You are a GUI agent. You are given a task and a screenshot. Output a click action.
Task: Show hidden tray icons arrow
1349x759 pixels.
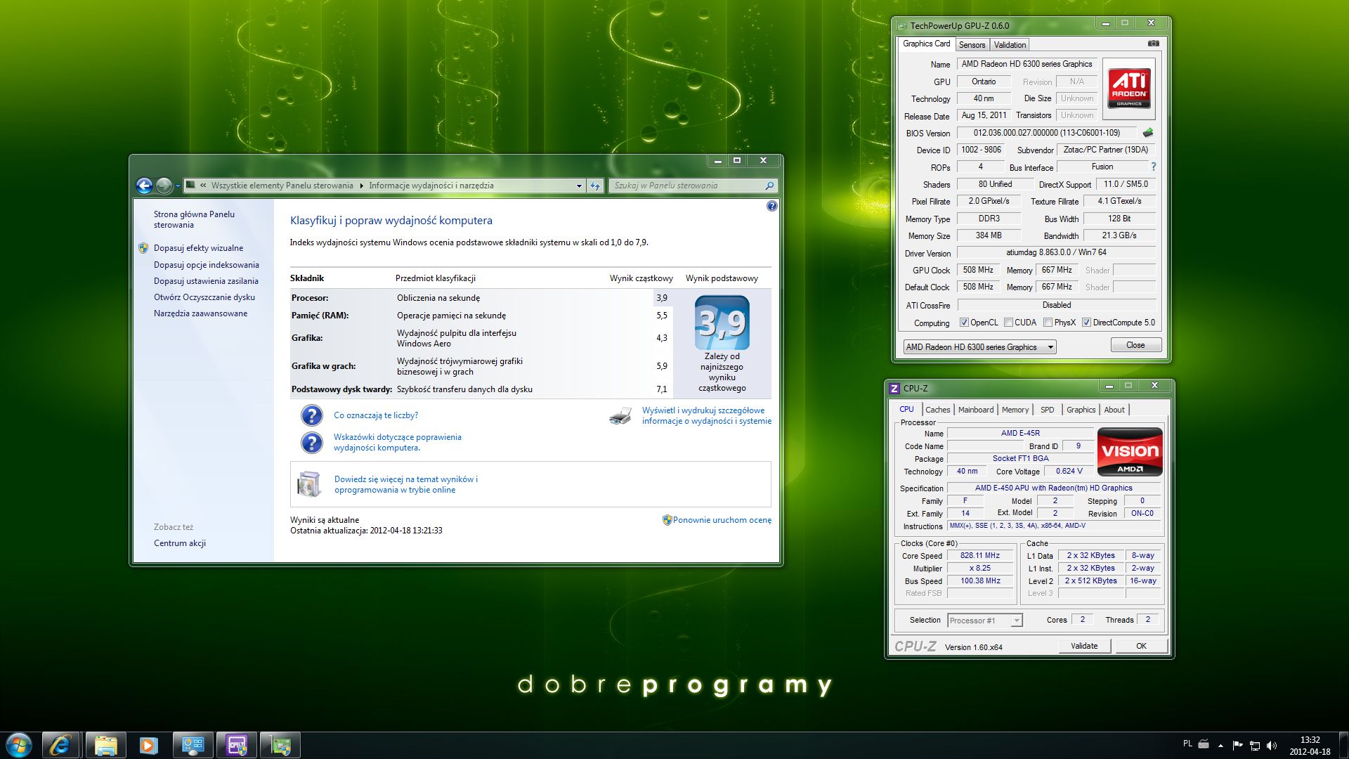[x=1220, y=745]
